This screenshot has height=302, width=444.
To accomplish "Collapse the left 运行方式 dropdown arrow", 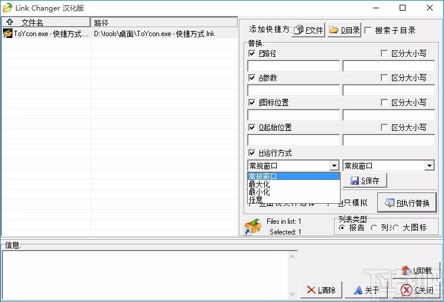I will point(334,166).
